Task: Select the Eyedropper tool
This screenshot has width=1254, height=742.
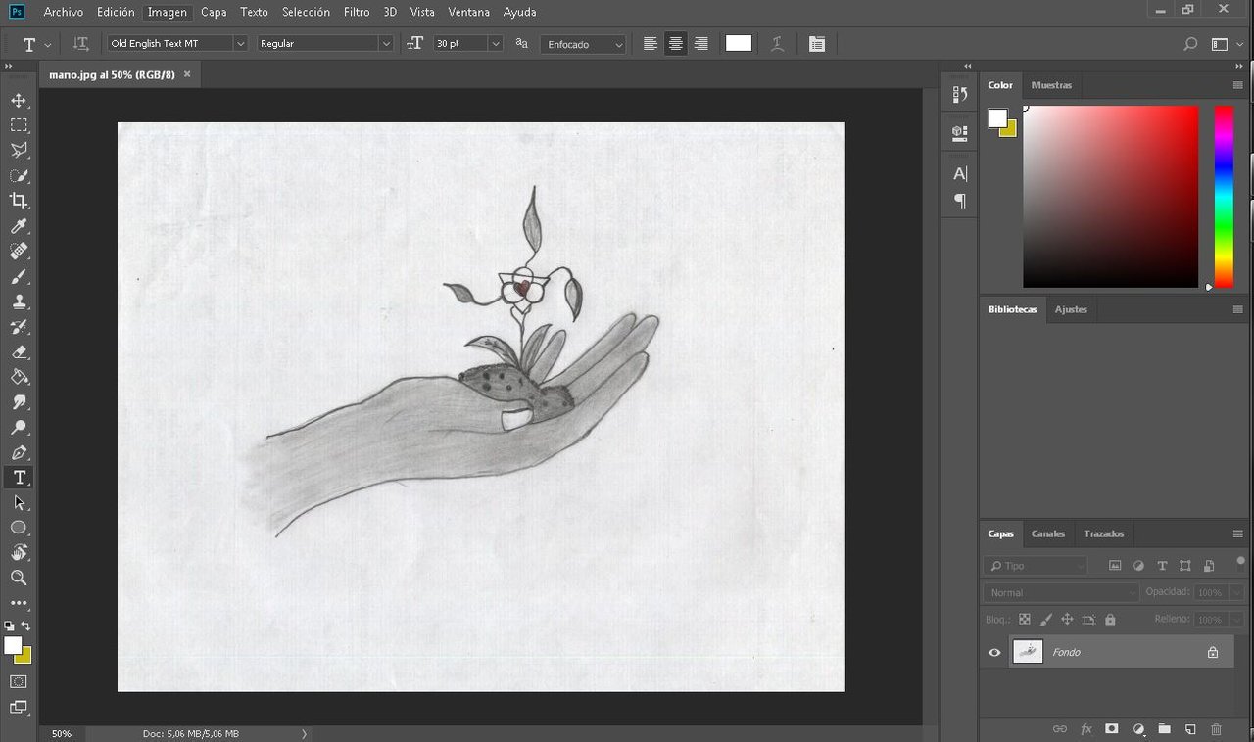Action: tap(19, 226)
